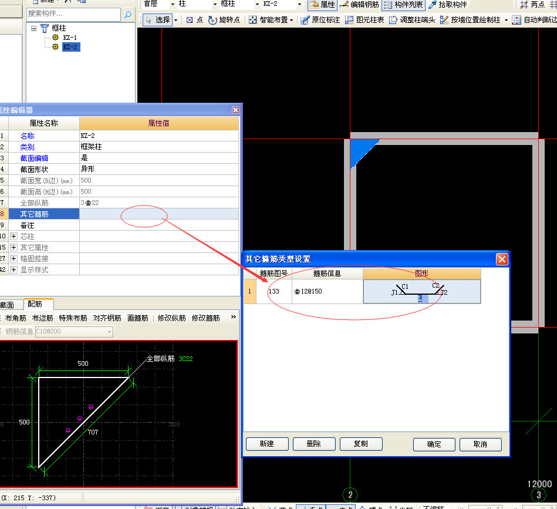This screenshot has width=557, height=509.
Task: Click the 12@150 stirrup info cell
Action: (327, 291)
